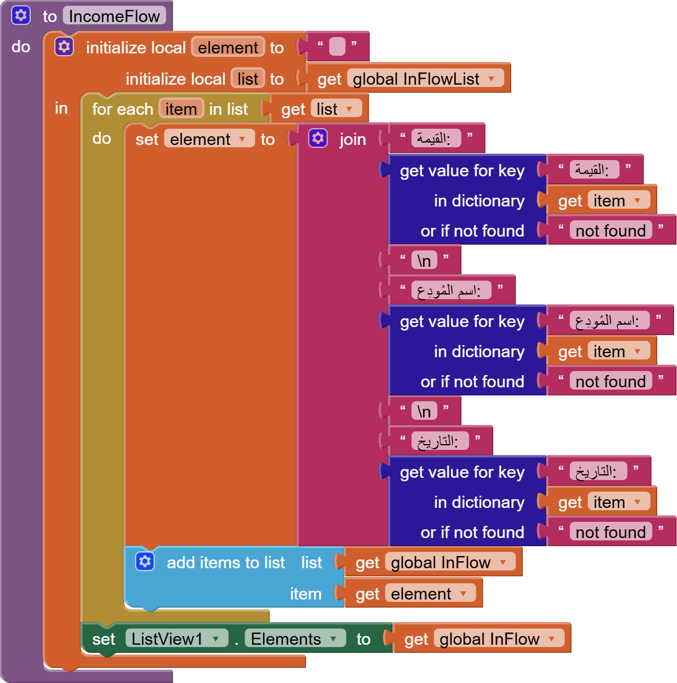Open dropdown of get element block
The height and width of the screenshot is (683, 677).
[x=463, y=594]
